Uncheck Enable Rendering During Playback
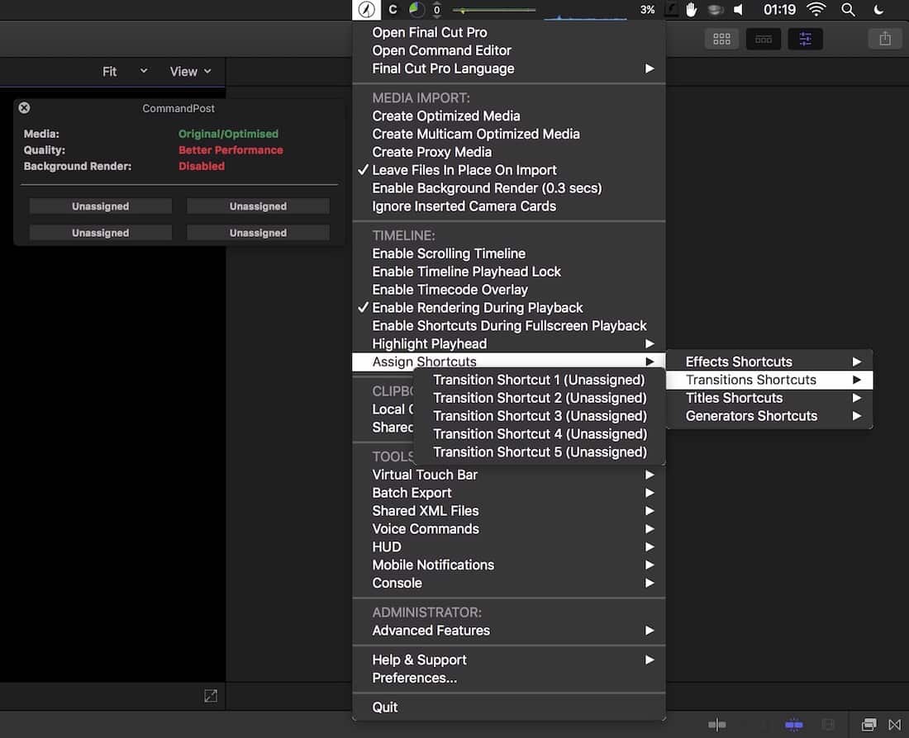 click(x=509, y=308)
